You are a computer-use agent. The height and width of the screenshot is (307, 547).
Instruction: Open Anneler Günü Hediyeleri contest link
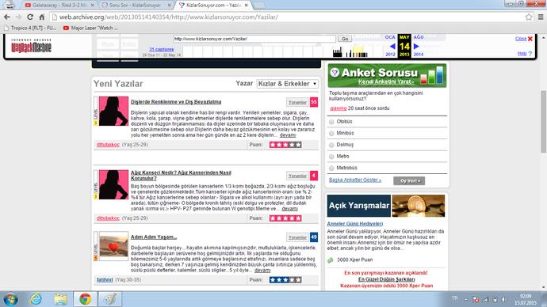pyautogui.click(x=355, y=224)
